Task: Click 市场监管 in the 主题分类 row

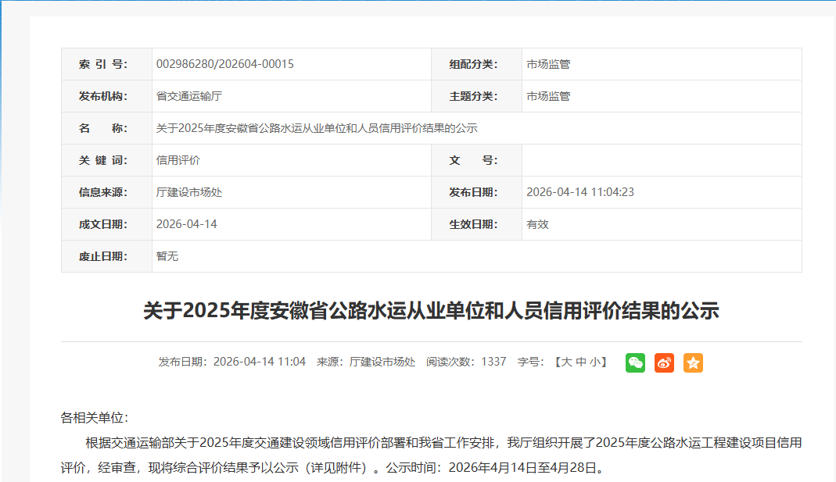Action: point(548,96)
